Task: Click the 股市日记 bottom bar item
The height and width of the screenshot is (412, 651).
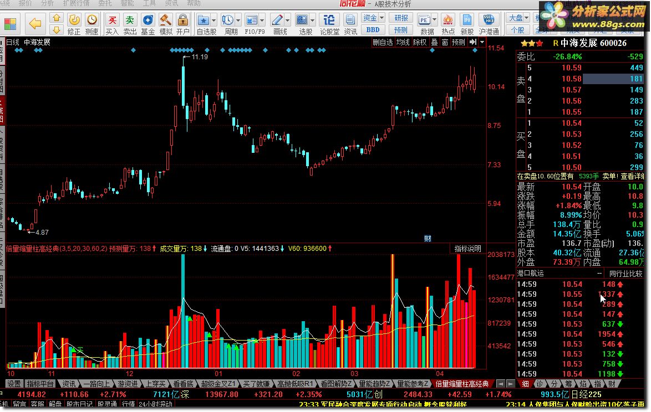Action: click(80, 404)
